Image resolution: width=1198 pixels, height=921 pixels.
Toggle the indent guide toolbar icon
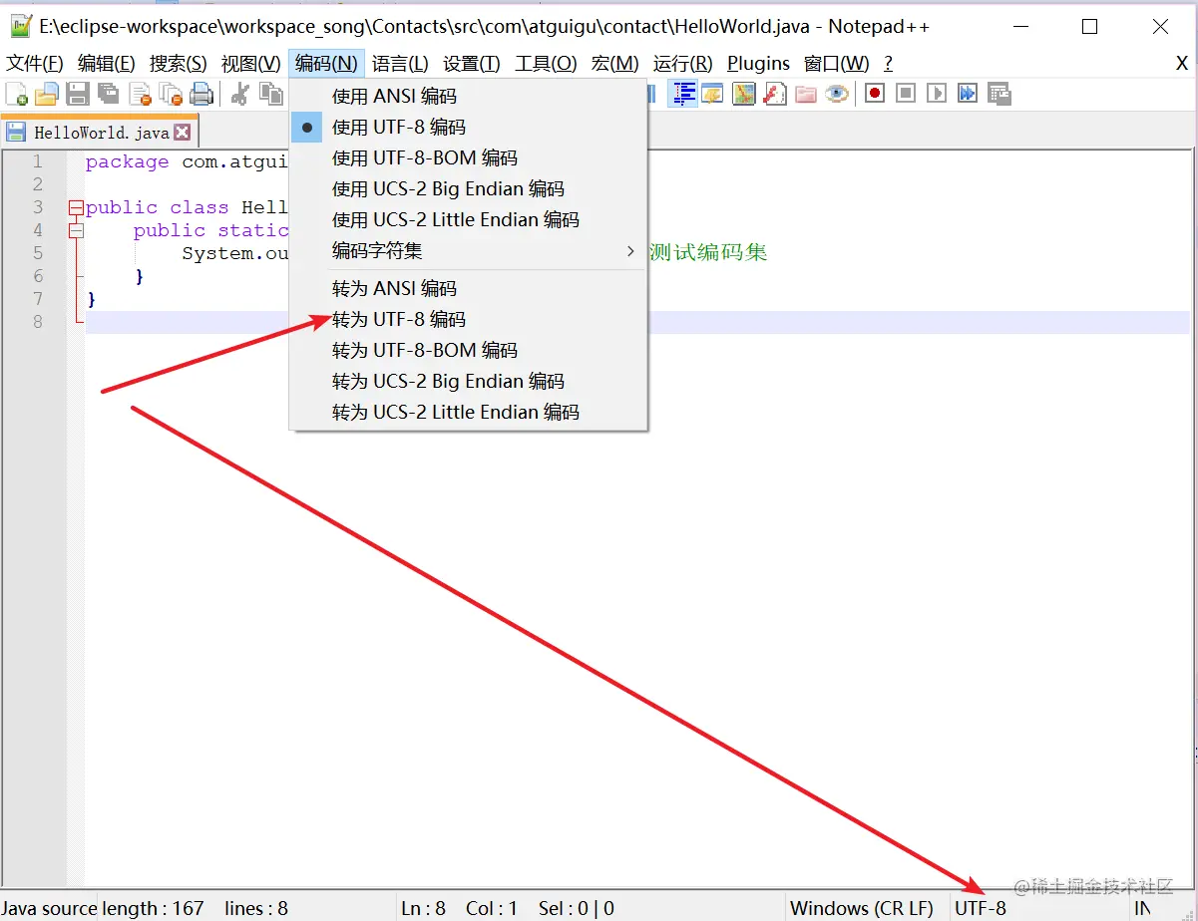683,94
